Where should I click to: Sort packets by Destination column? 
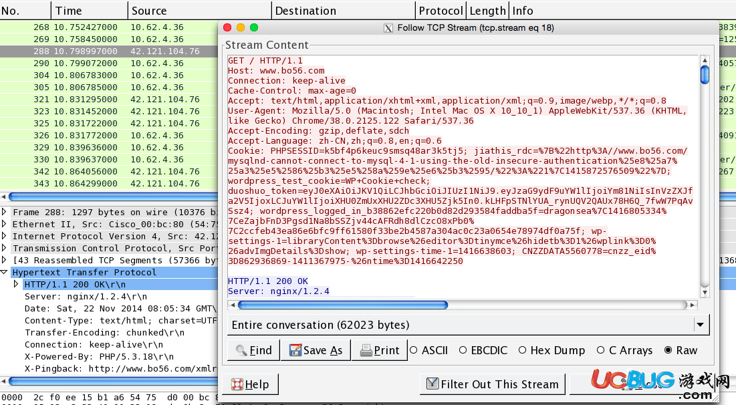point(344,10)
